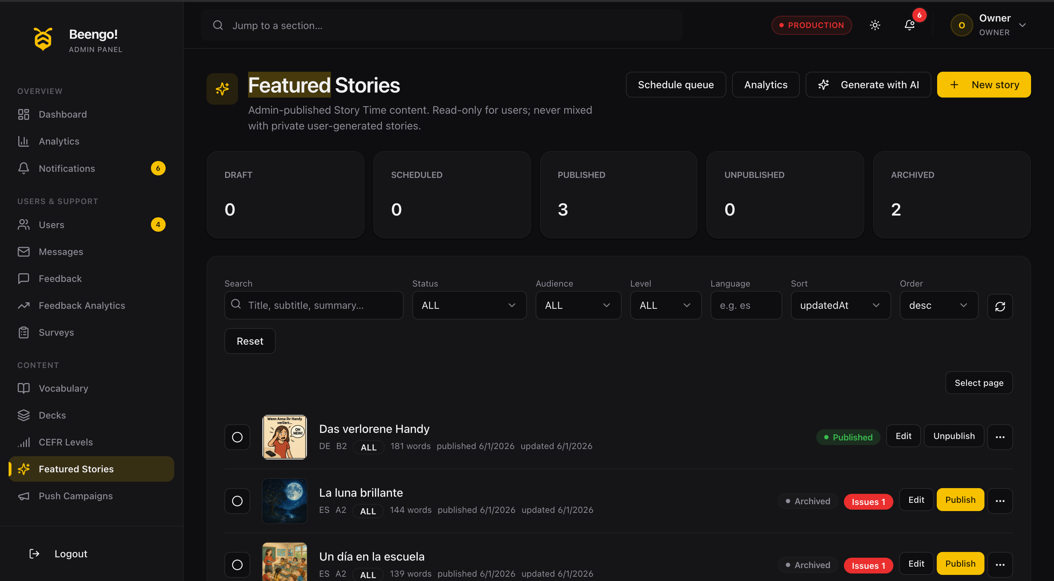Open Feedback Analytics in the sidebar
Image resolution: width=1054 pixels, height=581 pixels.
tap(91, 306)
